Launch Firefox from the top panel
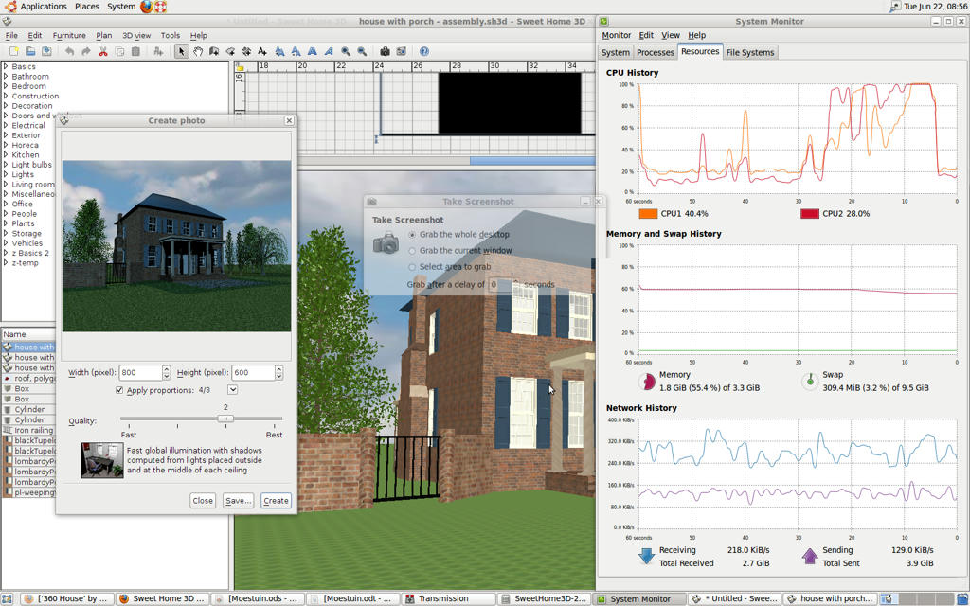The width and height of the screenshot is (970, 606). coord(146,7)
